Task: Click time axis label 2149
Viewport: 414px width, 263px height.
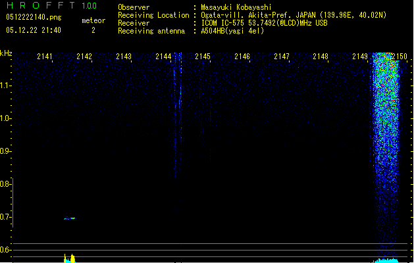Action: [360, 57]
